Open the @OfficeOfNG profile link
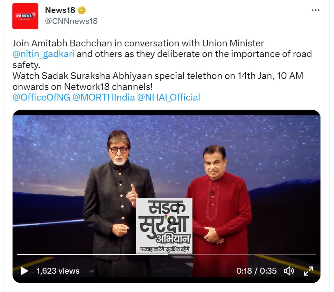334x292 pixels. click(x=41, y=97)
